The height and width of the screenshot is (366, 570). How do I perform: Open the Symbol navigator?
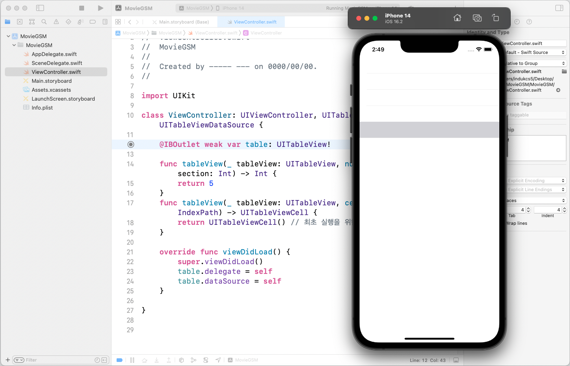coord(32,22)
